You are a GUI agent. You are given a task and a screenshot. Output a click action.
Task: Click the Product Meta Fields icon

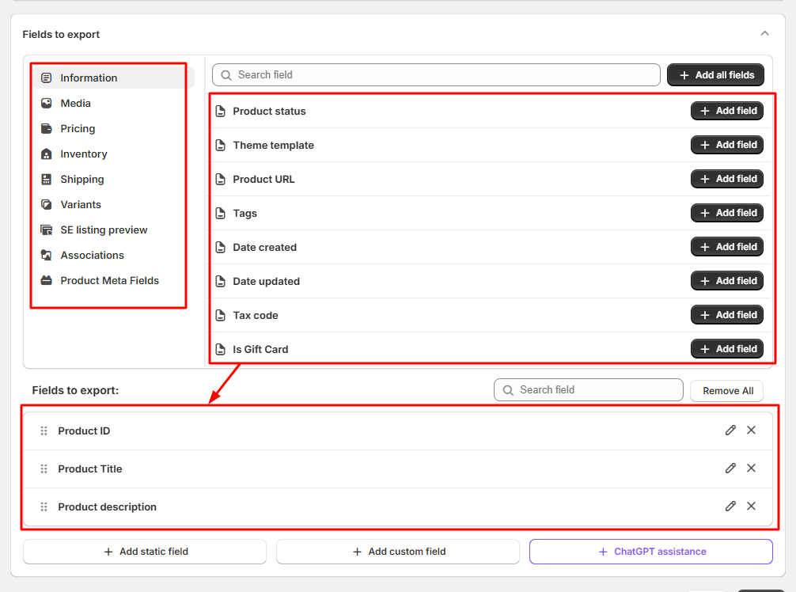(46, 281)
